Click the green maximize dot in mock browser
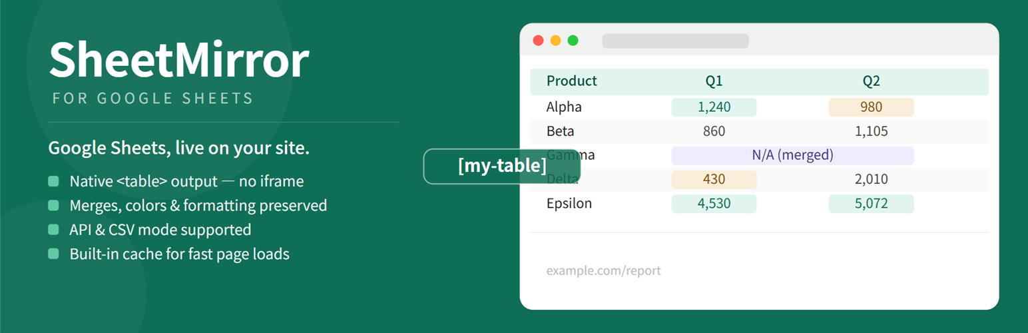1028x333 pixels. 573,41
